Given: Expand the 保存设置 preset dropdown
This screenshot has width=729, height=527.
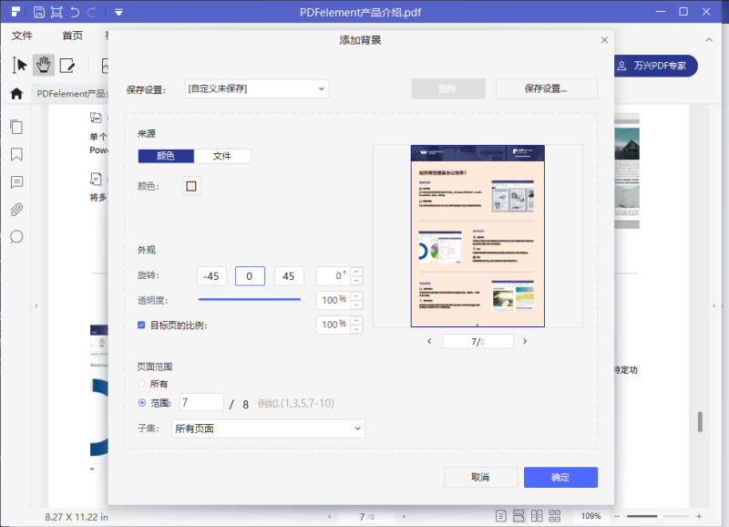Looking at the screenshot, I should 257,88.
